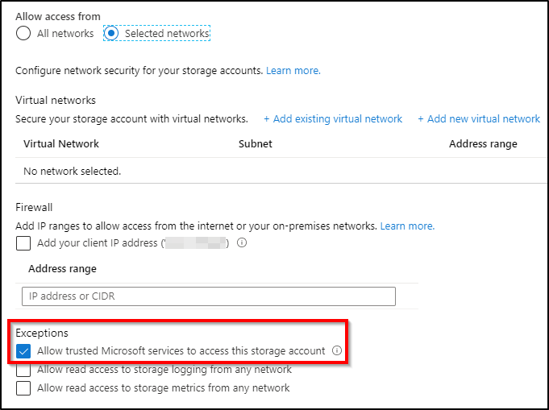Enable read access to storage metrics
Screen dimensions: 549x410
click(23, 388)
